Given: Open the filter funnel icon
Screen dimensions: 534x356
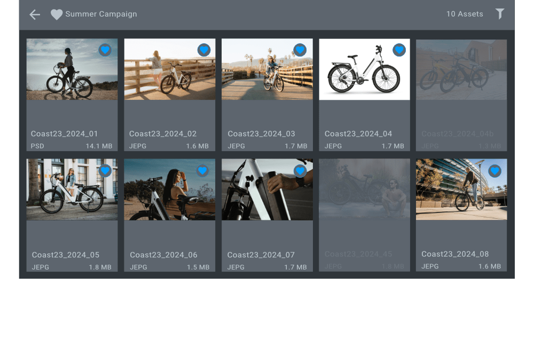Looking at the screenshot, I should (499, 14).
